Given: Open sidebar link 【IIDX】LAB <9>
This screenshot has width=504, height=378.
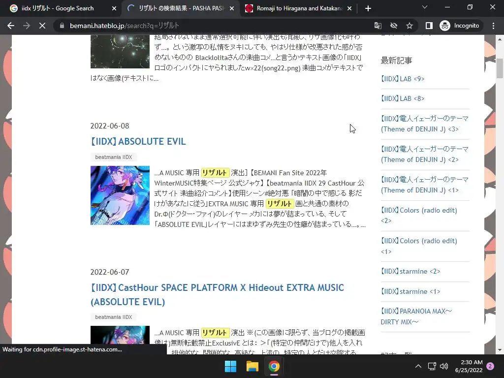Looking at the screenshot, I should (403, 79).
